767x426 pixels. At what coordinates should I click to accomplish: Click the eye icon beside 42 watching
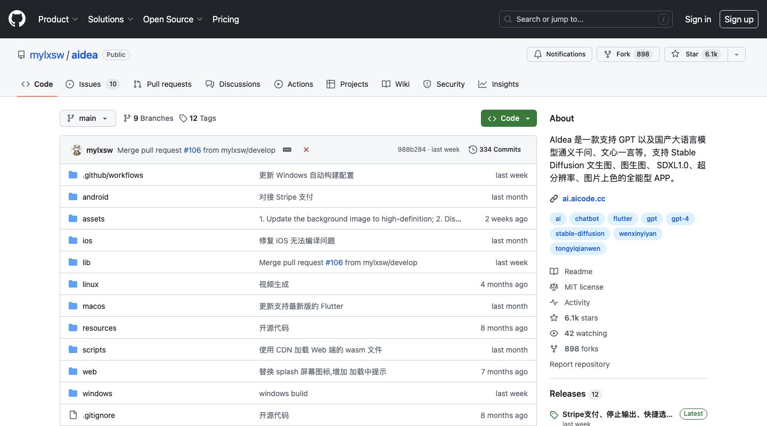tap(554, 333)
